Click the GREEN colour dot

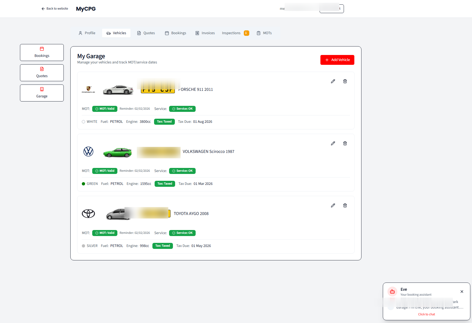(x=83, y=184)
